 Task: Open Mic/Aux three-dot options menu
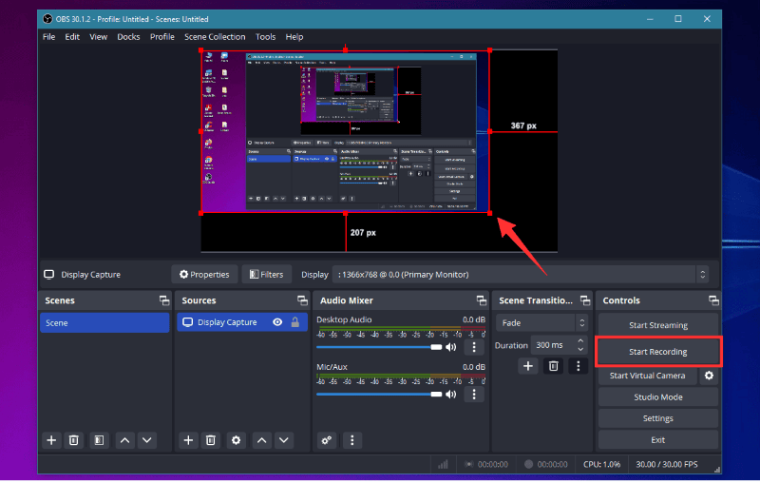tap(474, 394)
